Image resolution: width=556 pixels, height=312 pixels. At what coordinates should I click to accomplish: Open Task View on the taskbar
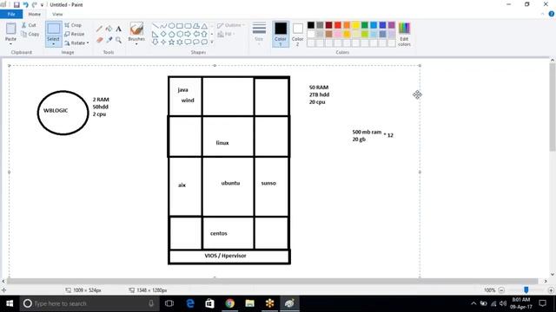point(169,303)
